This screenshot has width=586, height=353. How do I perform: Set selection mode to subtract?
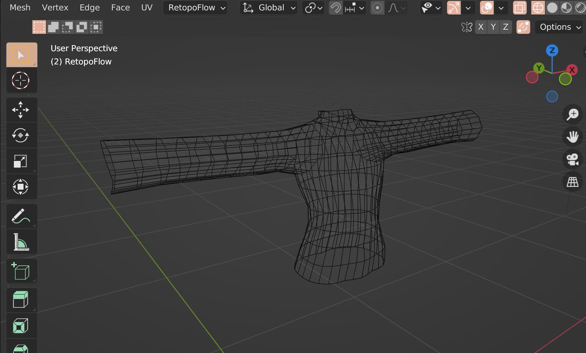pyautogui.click(x=67, y=27)
